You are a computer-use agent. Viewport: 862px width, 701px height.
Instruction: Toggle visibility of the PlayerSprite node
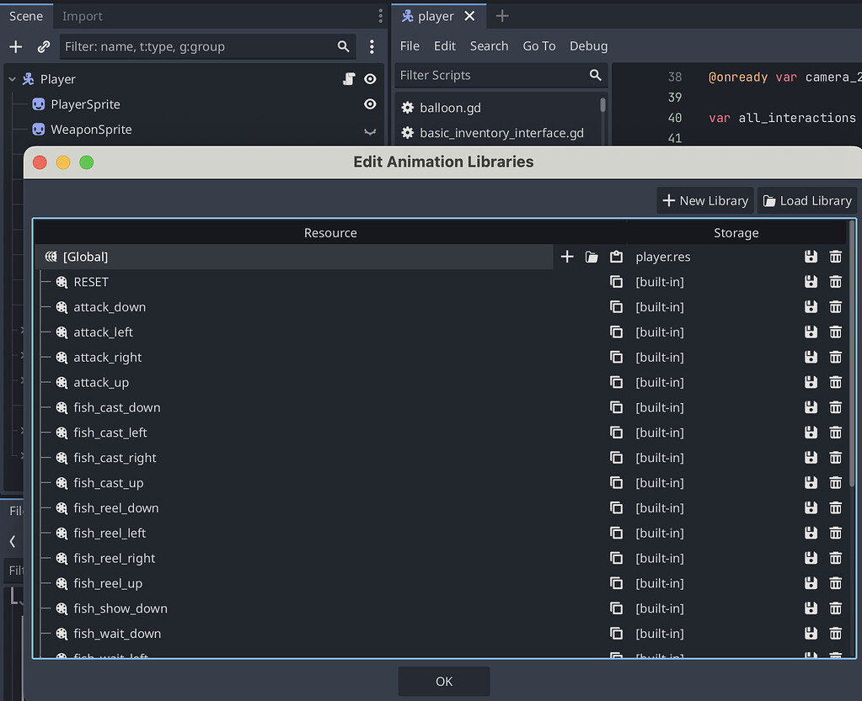(369, 104)
